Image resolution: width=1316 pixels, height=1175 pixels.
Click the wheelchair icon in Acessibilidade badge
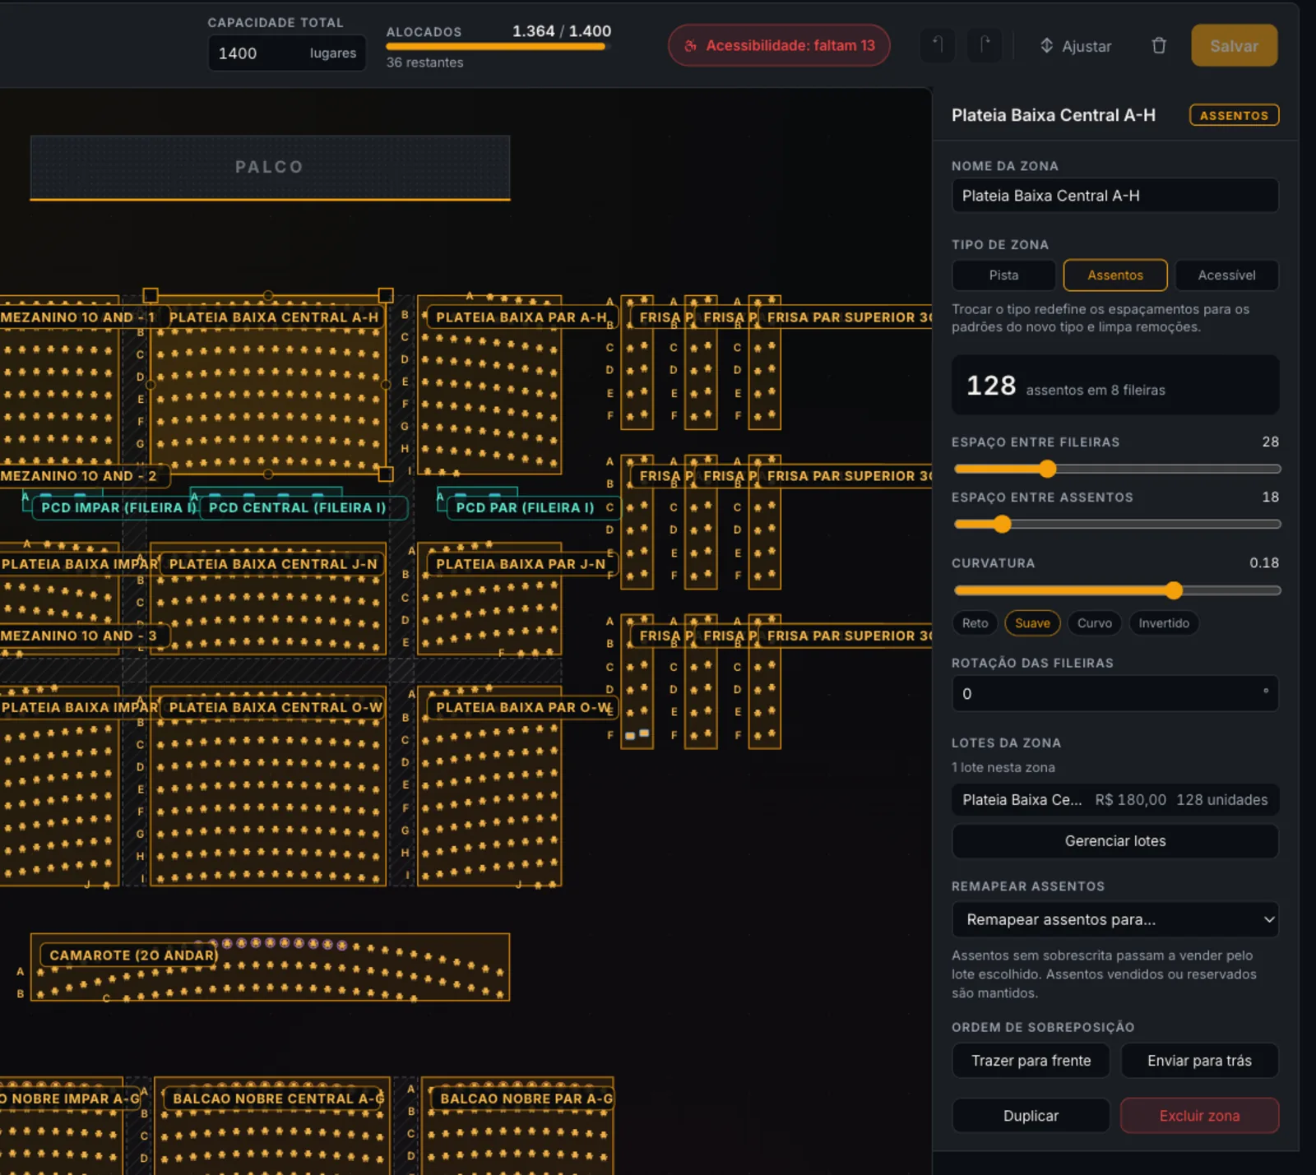(x=691, y=46)
